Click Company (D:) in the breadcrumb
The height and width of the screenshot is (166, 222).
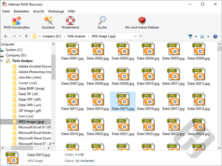point(52,36)
